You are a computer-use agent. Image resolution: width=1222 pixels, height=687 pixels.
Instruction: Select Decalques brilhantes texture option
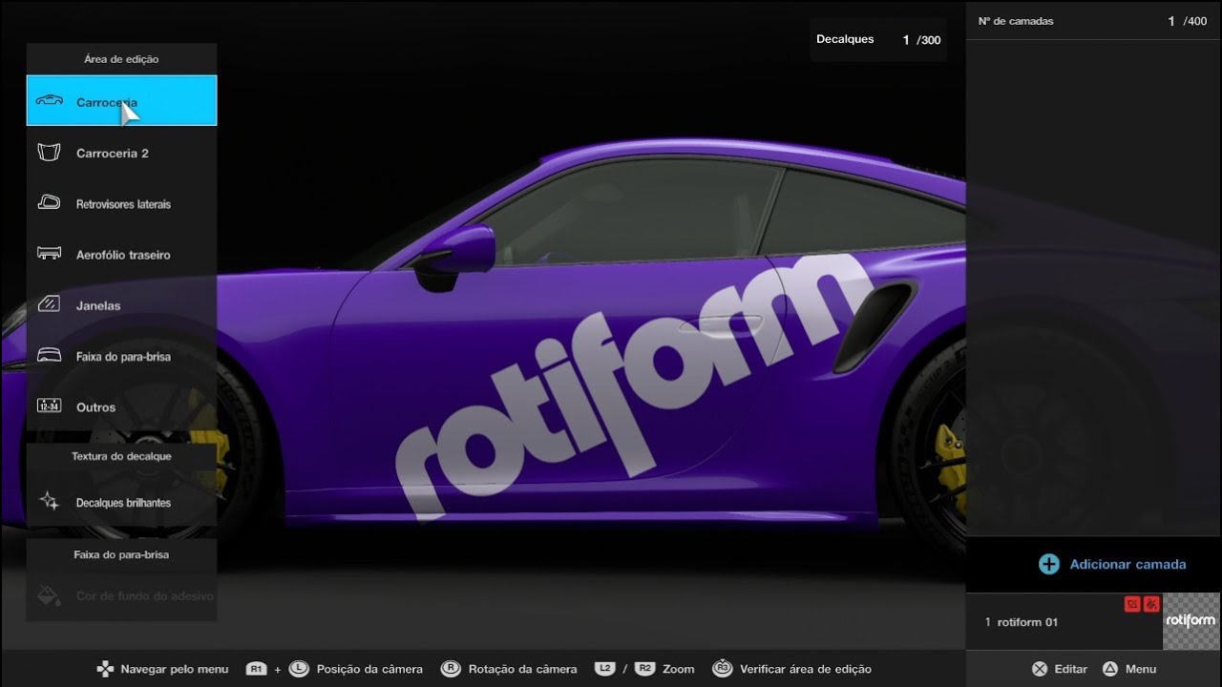pos(121,502)
